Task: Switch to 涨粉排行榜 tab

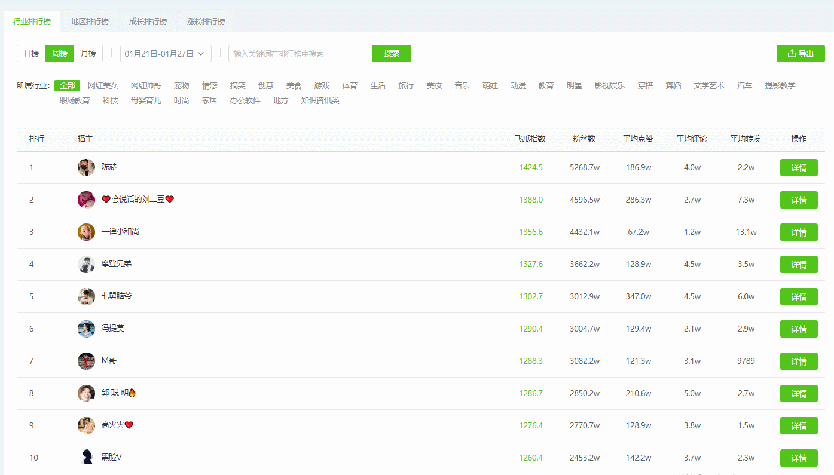Action: click(x=206, y=22)
